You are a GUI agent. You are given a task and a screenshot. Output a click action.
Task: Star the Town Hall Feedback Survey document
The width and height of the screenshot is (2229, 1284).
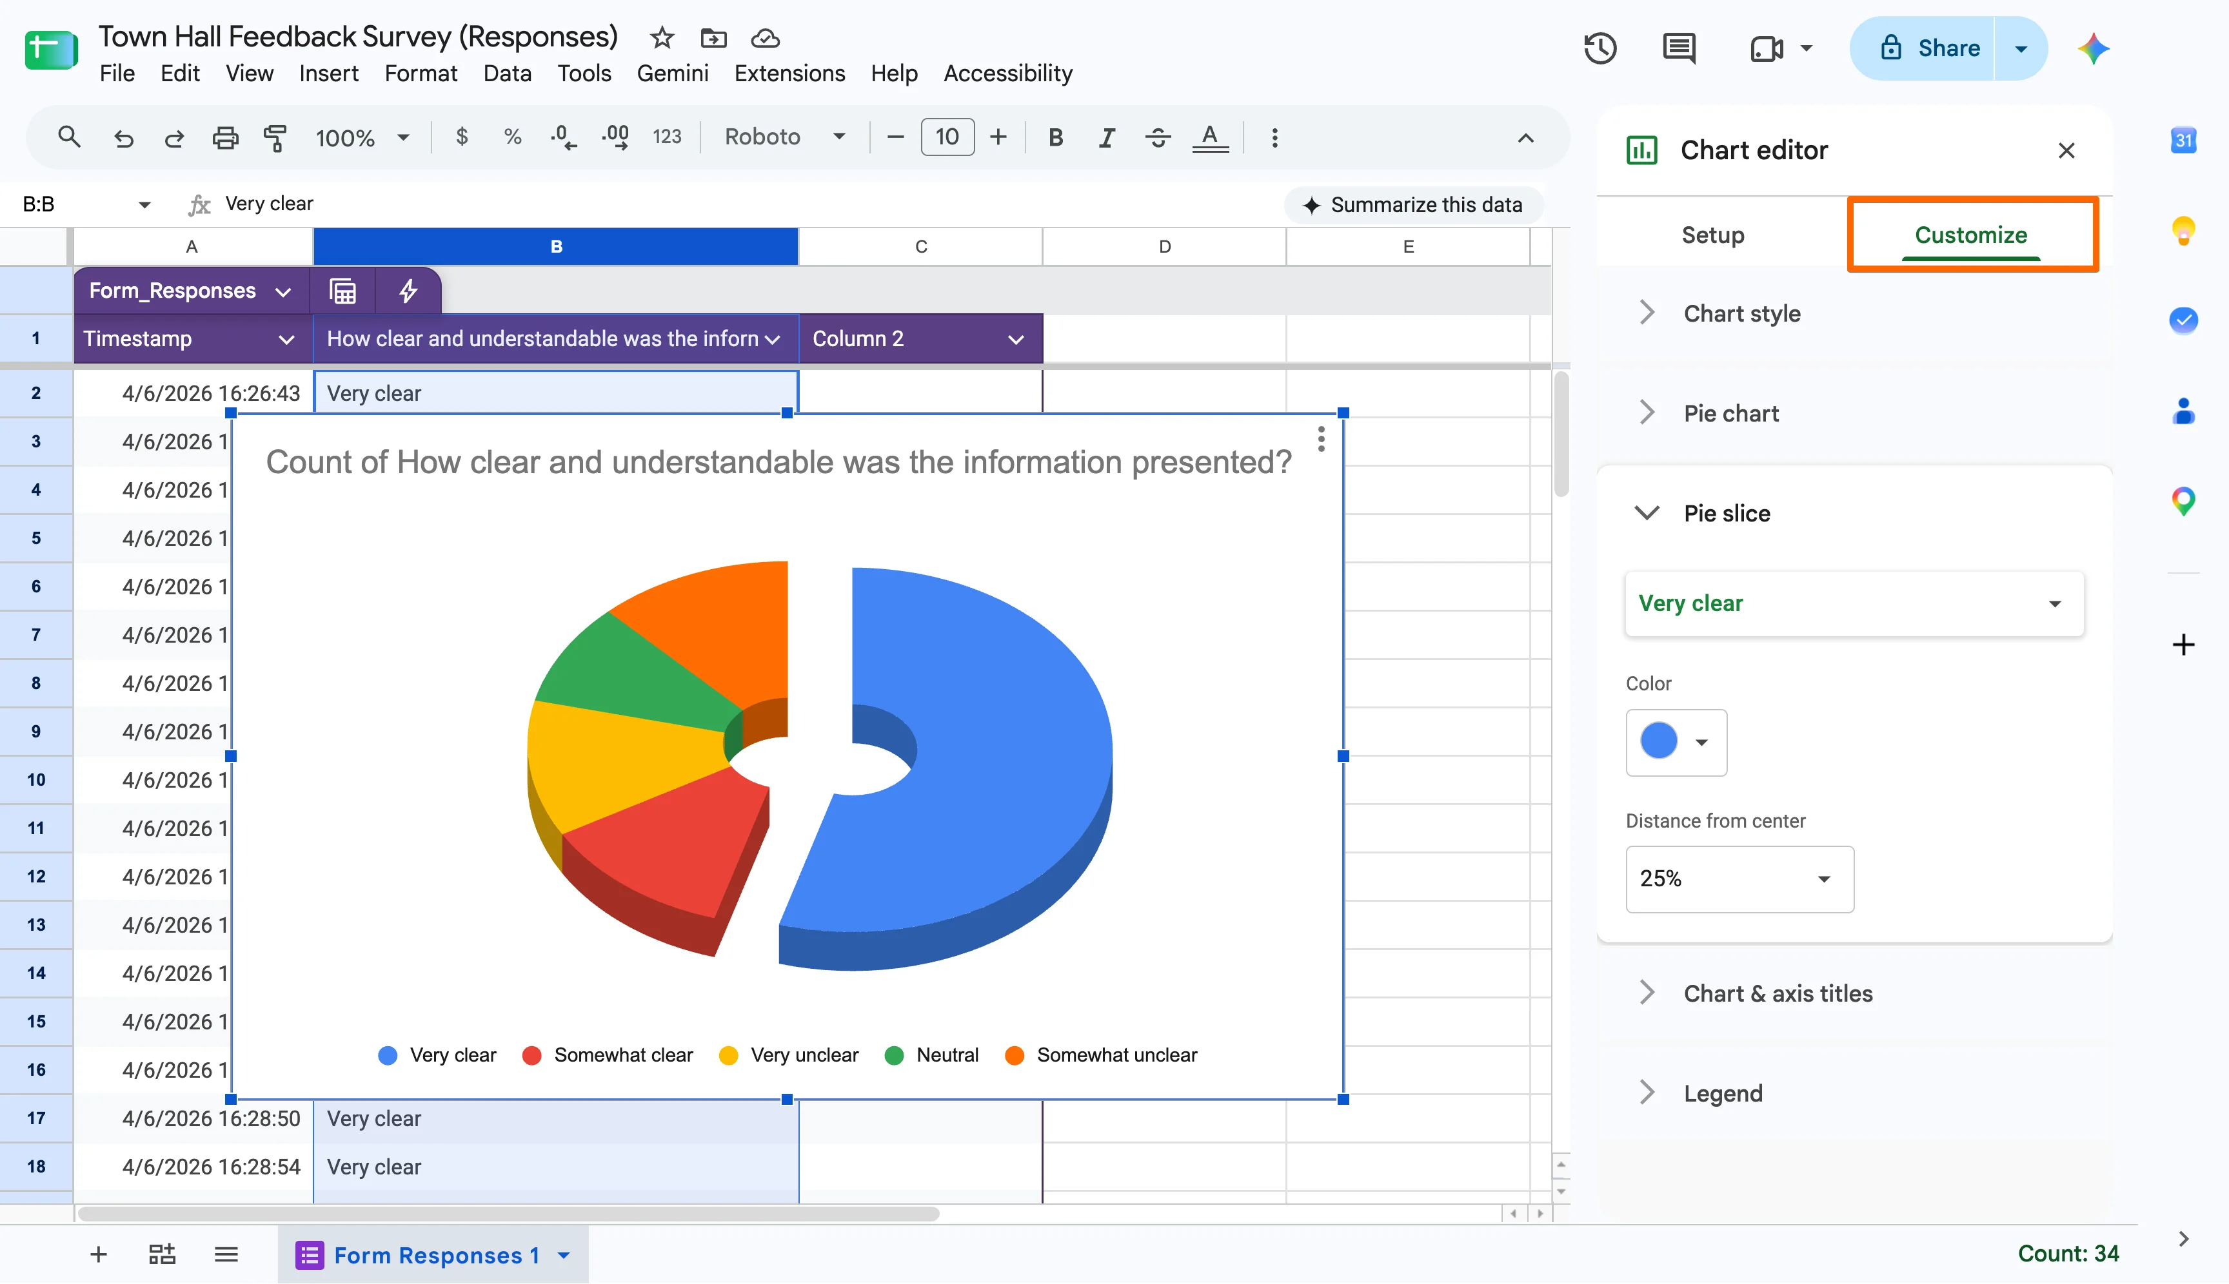tap(662, 38)
